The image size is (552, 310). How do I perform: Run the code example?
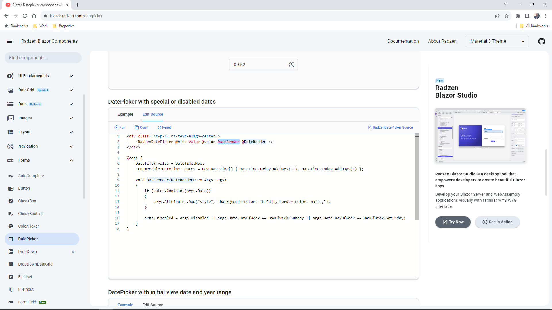(120, 127)
